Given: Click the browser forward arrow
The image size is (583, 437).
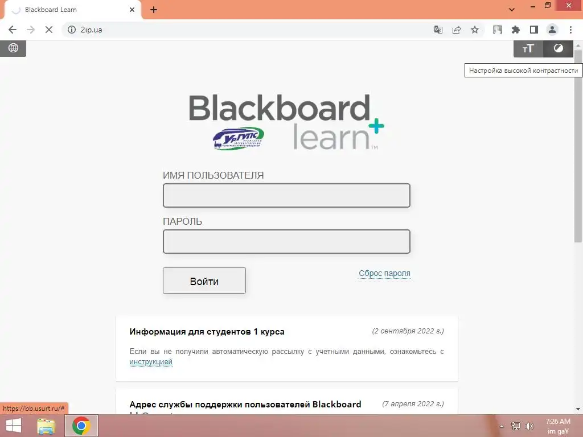Looking at the screenshot, I should (x=31, y=30).
